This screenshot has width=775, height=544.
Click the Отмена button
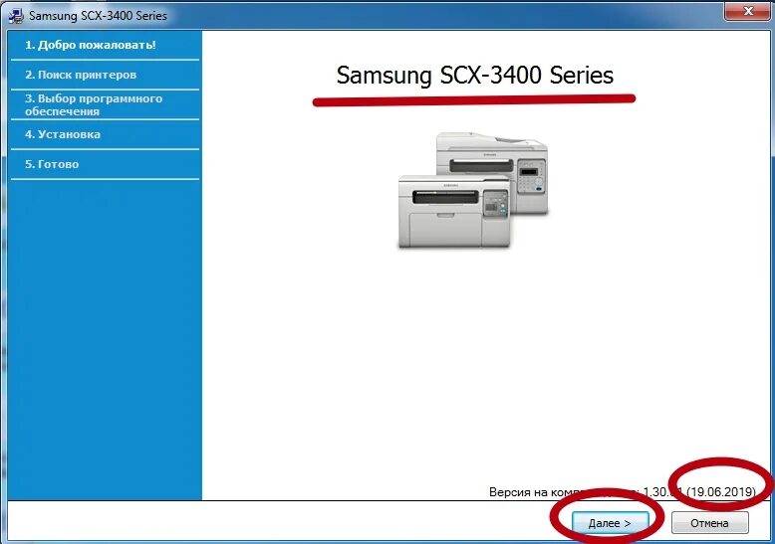point(710,523)
